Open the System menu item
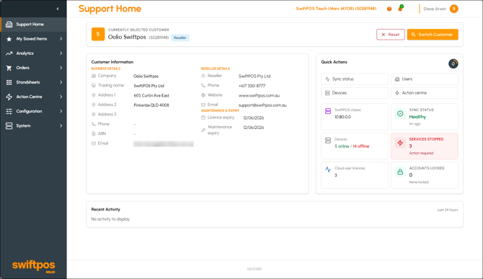 click(x=33, y=125)
